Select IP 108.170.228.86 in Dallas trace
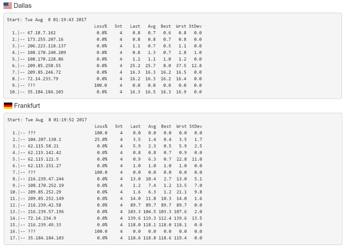The width and height of the screenshot is (345, 248). (45, 59)
